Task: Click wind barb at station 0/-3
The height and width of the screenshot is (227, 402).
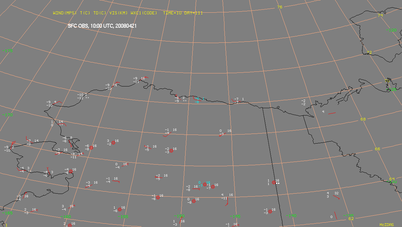Action: coord(222,134)
